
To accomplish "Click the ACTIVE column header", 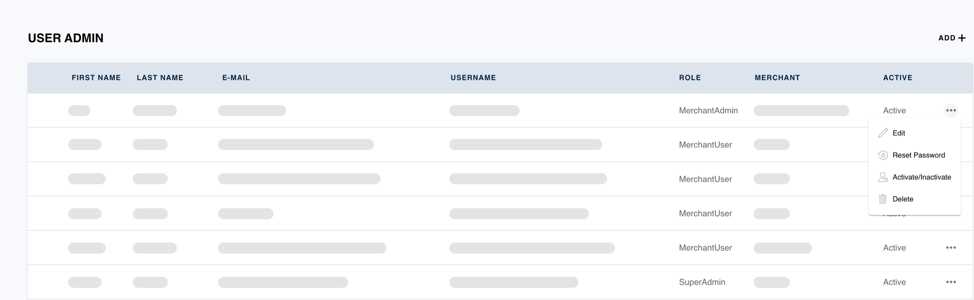I will pos(898,78).
